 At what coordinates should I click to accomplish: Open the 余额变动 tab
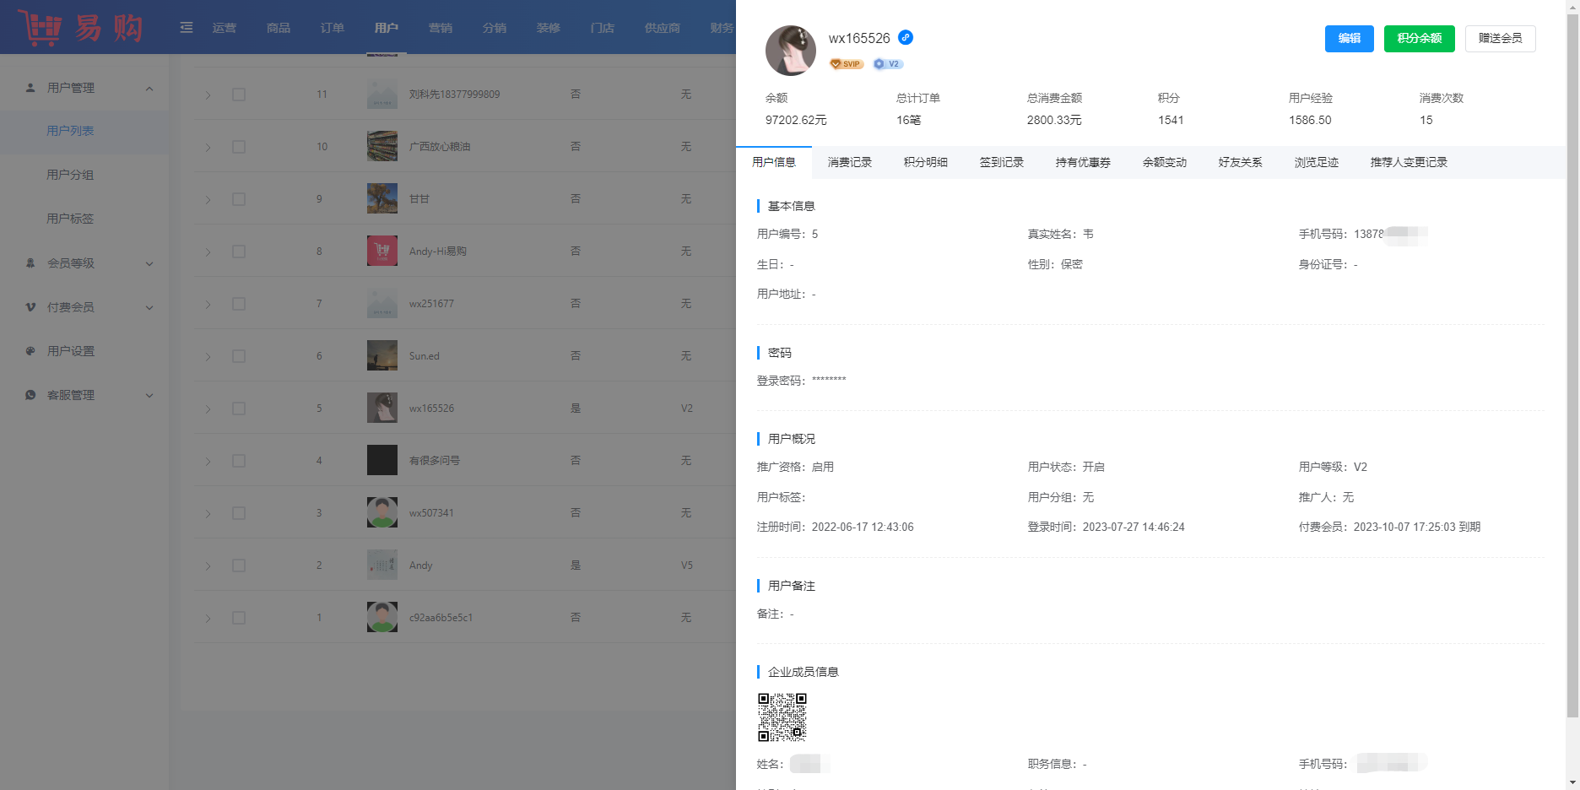tap(1164, 162)
